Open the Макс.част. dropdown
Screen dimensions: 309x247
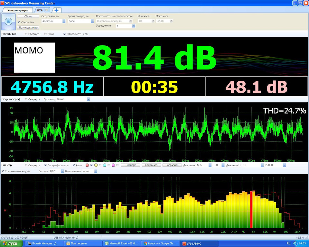pos(171,21)
